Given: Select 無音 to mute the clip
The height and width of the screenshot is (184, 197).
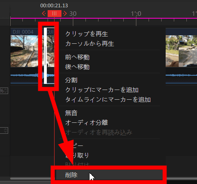Looking at the screenshot, I should (x=71, y=113).
